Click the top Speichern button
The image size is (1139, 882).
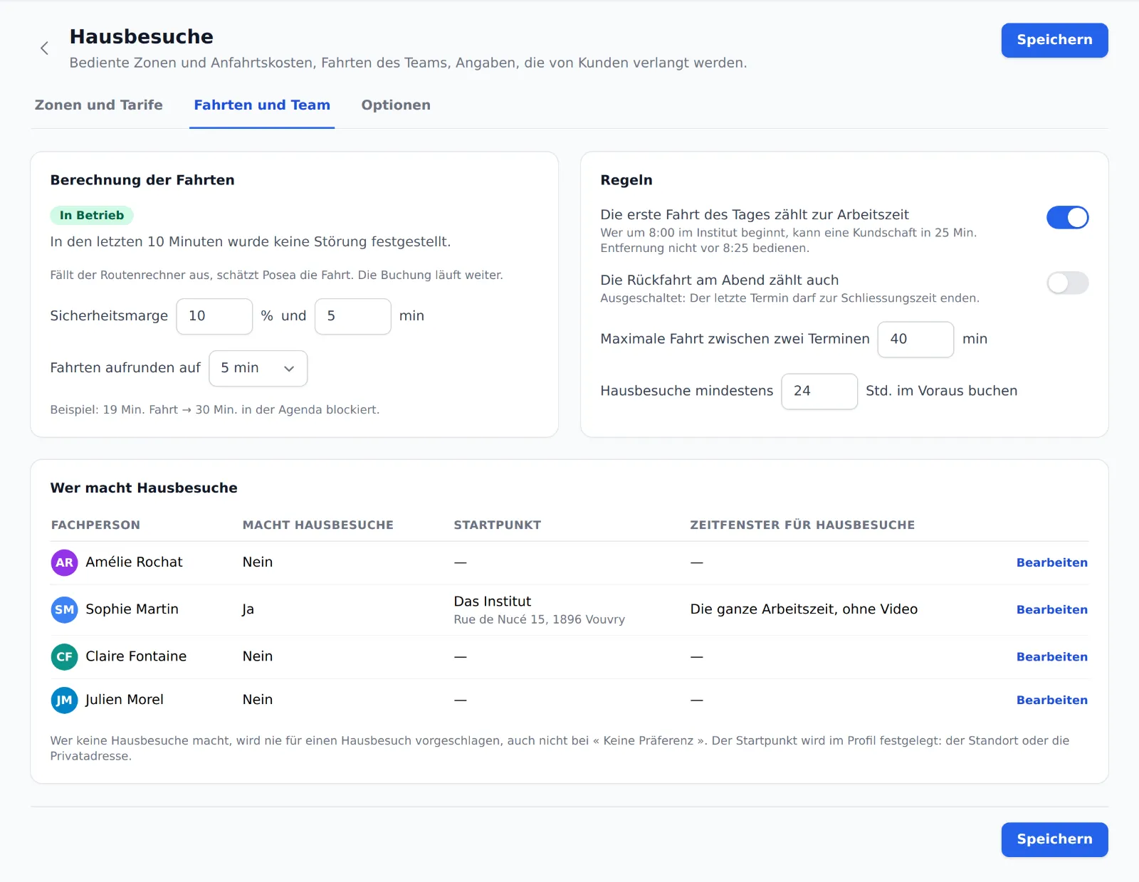(x=1054, y=40)
